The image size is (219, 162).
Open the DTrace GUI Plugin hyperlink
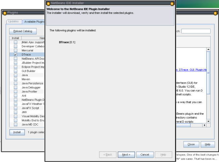(191, 70)
